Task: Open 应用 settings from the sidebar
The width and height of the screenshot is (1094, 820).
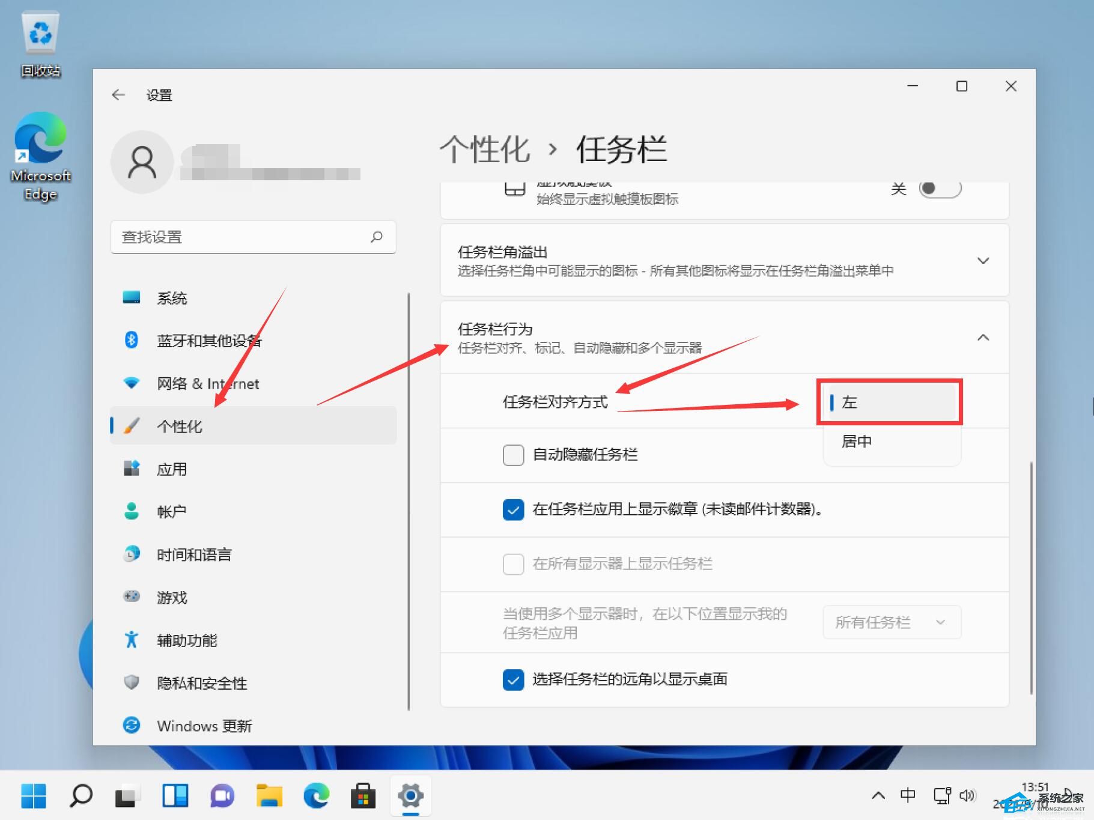Action: (x=172, y=469)
